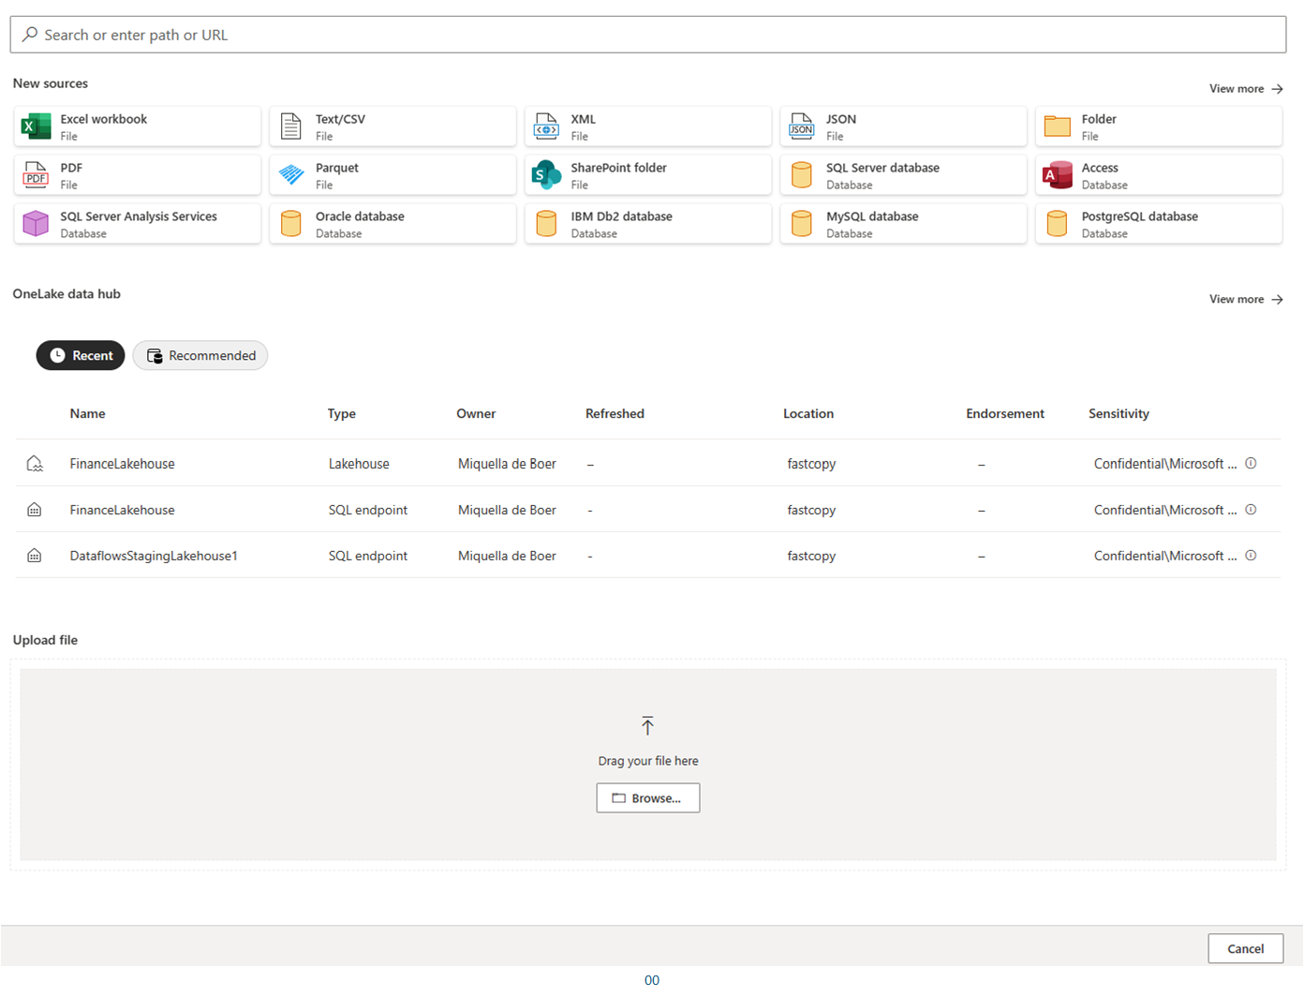1304x997 pixels.
Task: Open the XML file connector
Action: (647, 126)
